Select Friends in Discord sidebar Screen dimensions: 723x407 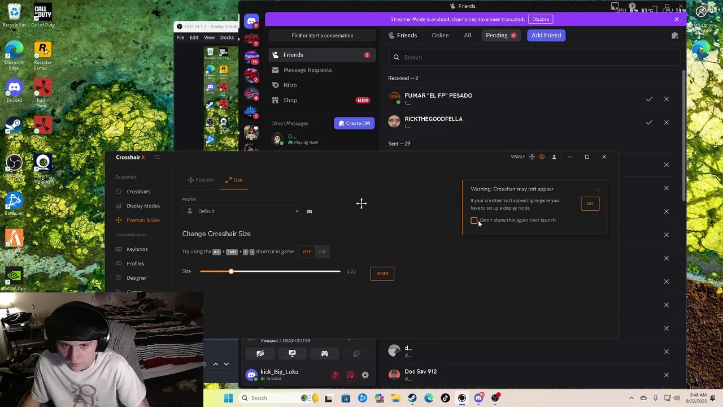pos(322,55)
